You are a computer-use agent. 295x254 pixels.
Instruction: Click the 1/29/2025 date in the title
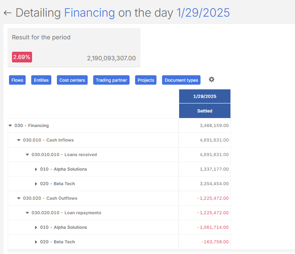pos(203,13)
